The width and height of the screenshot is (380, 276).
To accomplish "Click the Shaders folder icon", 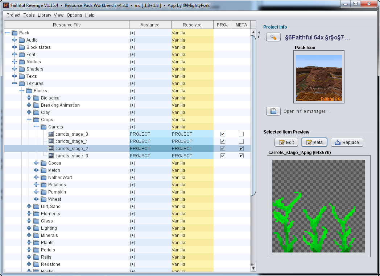I will click(x=22, y=69).
